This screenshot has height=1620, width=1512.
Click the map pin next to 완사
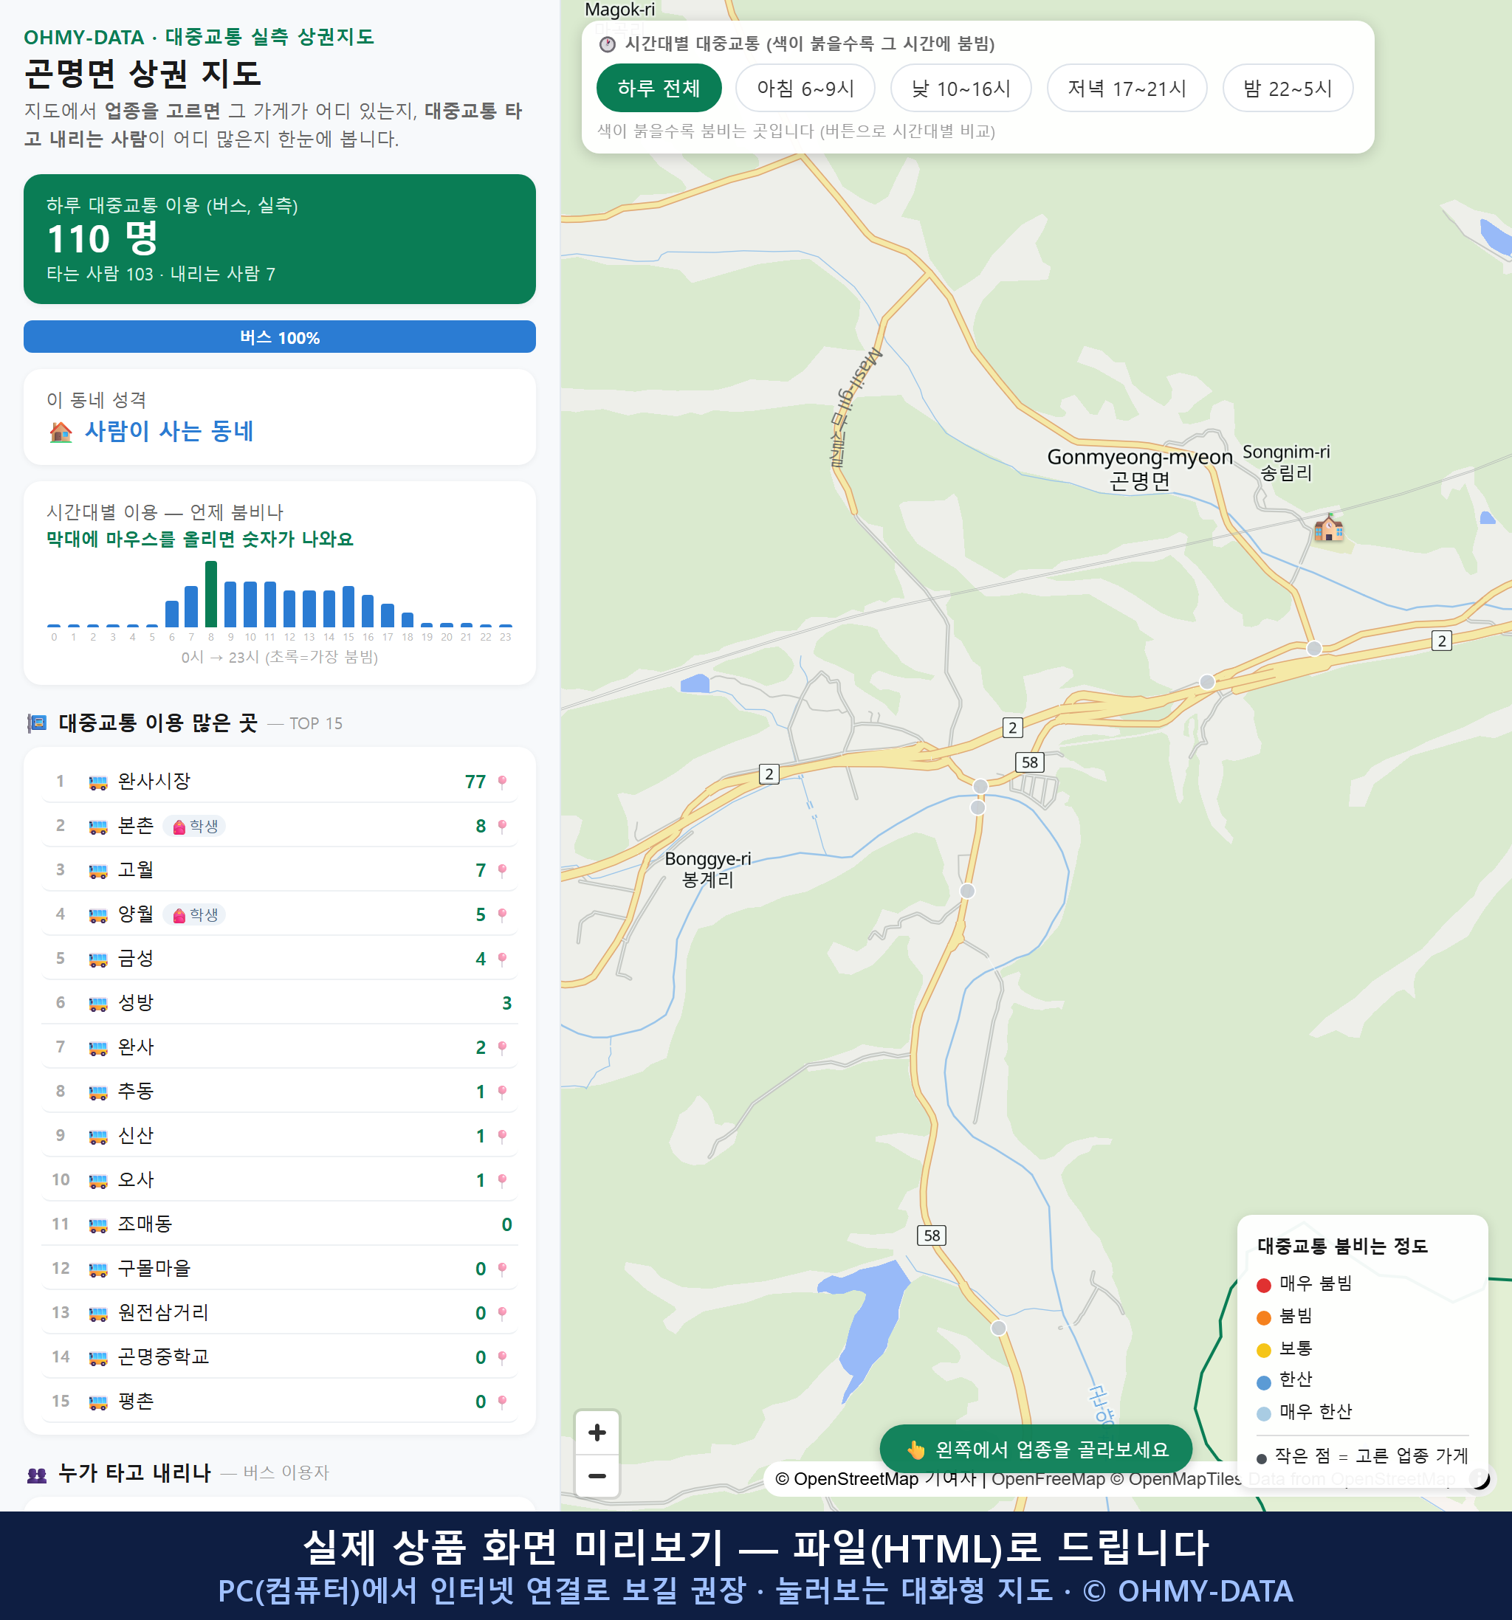click(x=502, y=1048)
